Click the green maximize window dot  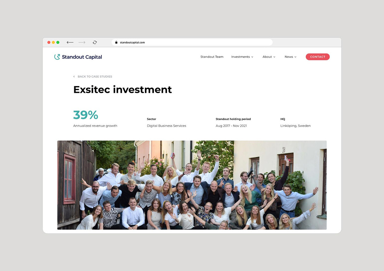(58, 42)
